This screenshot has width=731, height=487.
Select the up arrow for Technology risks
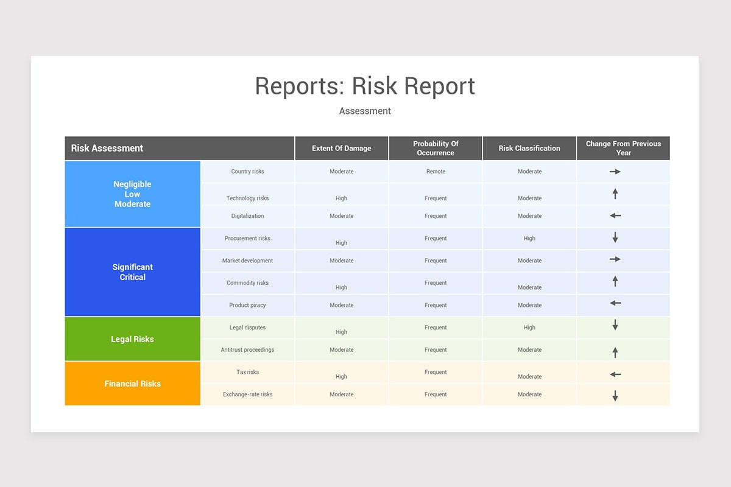615,194
